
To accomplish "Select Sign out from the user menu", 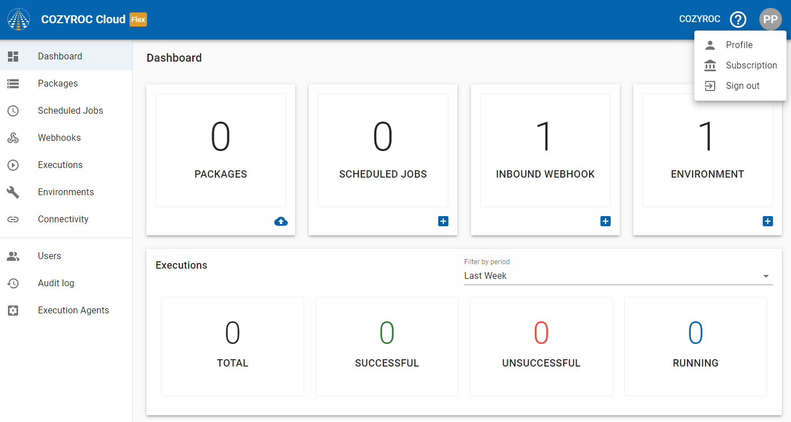I will point(742,86).
